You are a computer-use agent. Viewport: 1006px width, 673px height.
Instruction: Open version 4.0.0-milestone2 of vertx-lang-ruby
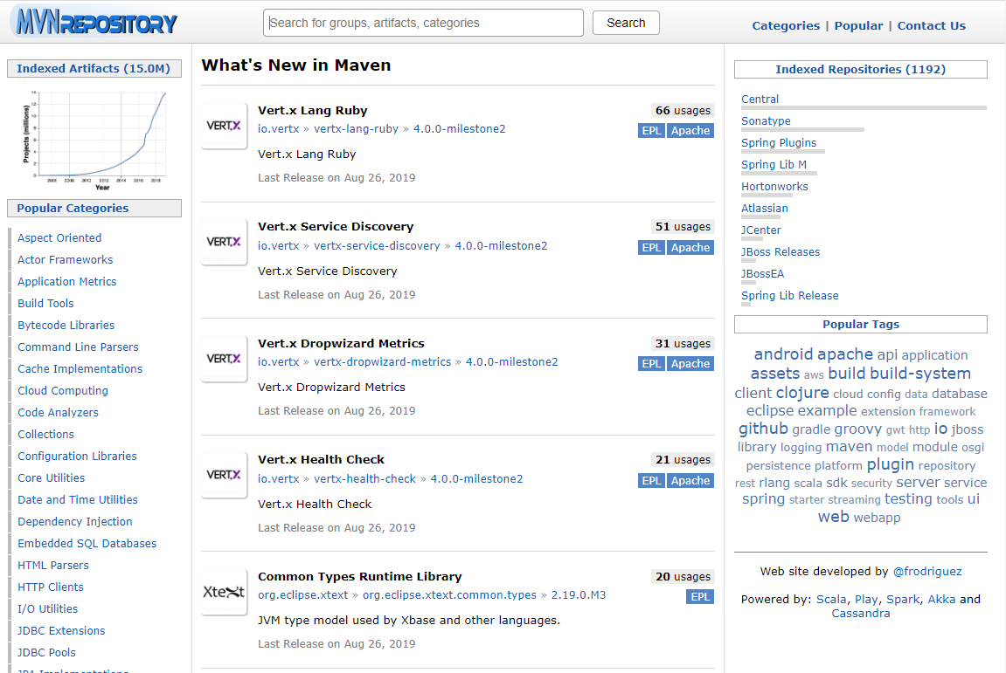point(460,129)
